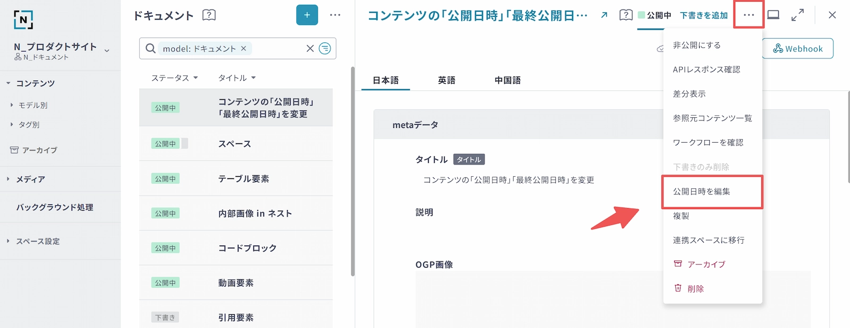Viewport: 850px width, 328px height.
Task: Click the help icon next to ドキュメント heading
Action: point(209,15)
